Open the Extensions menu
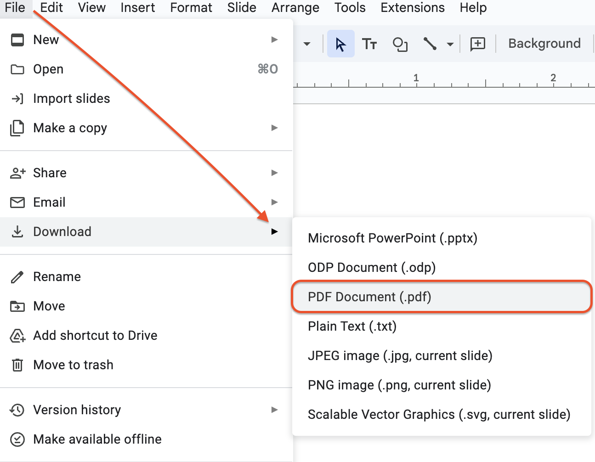The width and height of the screenshot is (595, 462). pyautogui.click(x=413, y=7)
